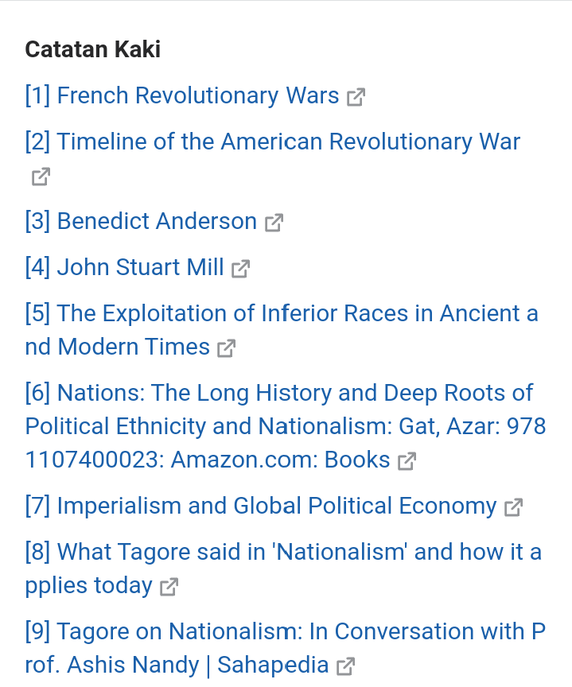Click the Catatan Kaki heading
Viewport: 572px width, 687px height.
coord(93,49)
